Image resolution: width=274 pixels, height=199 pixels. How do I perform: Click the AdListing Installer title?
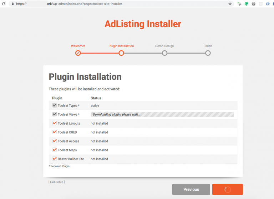(143, 24)
